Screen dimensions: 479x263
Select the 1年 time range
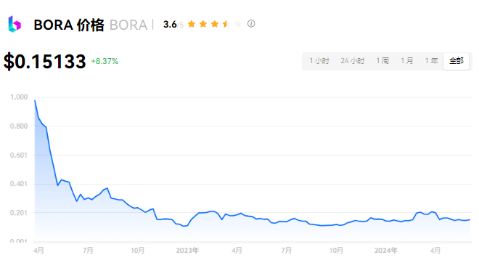[431, 61]
